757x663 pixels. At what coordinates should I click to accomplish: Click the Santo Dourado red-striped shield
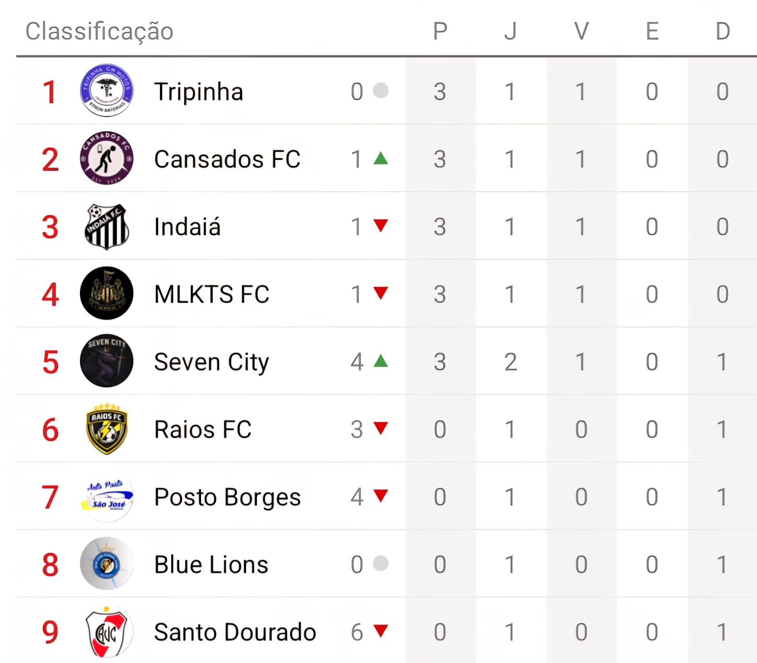point(106,631)
